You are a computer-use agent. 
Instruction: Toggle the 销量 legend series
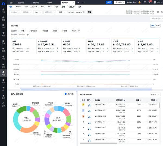(22, 31)
